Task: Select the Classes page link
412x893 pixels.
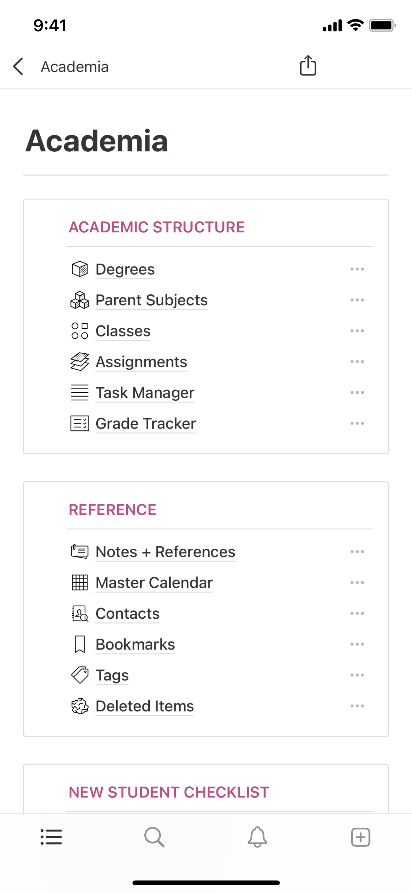Action: [x=123, y=331]
